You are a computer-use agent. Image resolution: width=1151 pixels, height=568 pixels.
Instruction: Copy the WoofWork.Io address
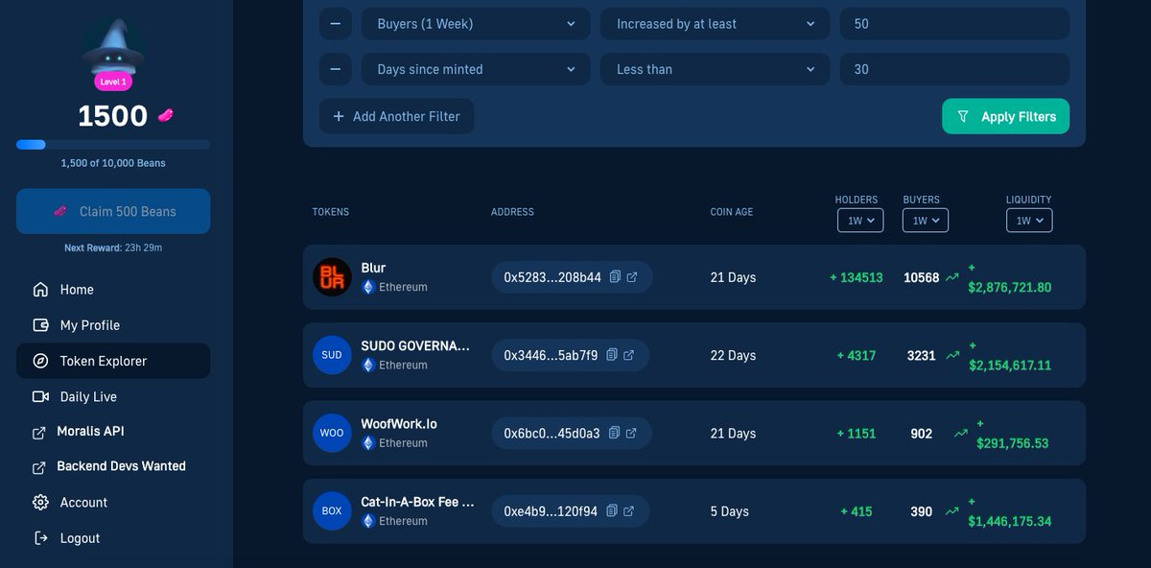614,433
